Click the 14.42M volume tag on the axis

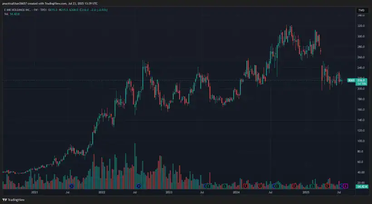coord(362,187)
